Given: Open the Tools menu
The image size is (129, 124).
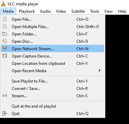Looking at the screenshot, I should pyautogui.click(x=95, y=11).
